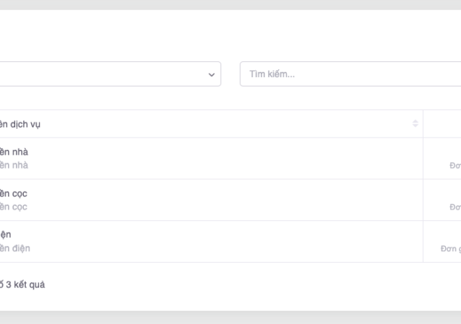The height and width of the screenshot is (324, 461).
Task: Select the 'cọc' service row title
Action: [x=14, y=194]
